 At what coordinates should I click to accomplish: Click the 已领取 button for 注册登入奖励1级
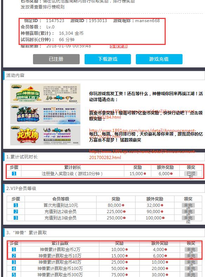coord(191,174)
